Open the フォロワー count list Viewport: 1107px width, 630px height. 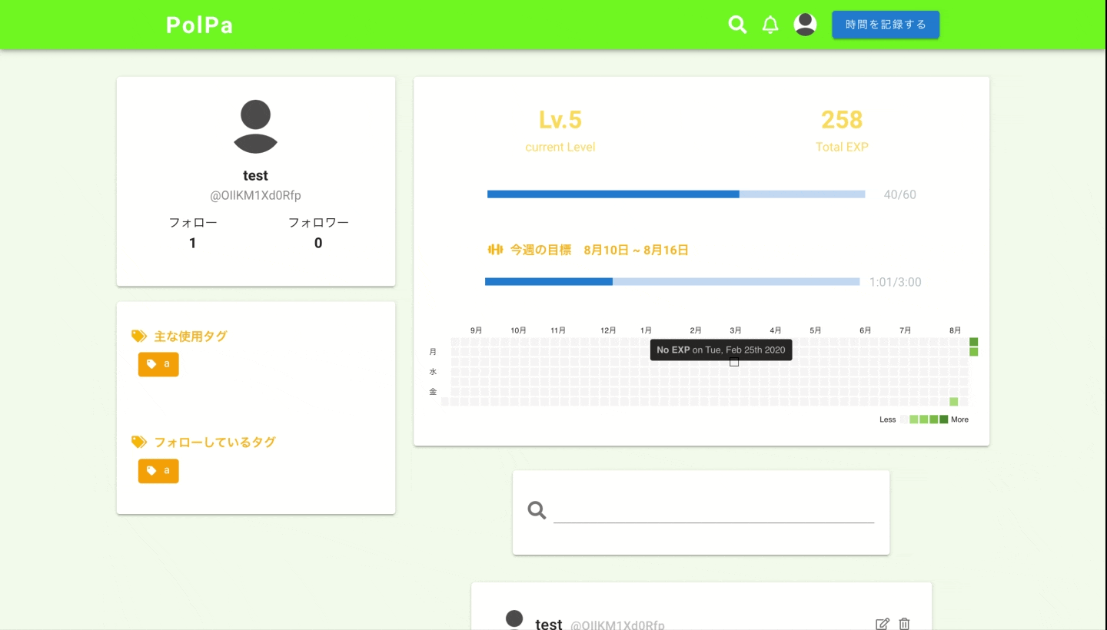tap(318, 233)
